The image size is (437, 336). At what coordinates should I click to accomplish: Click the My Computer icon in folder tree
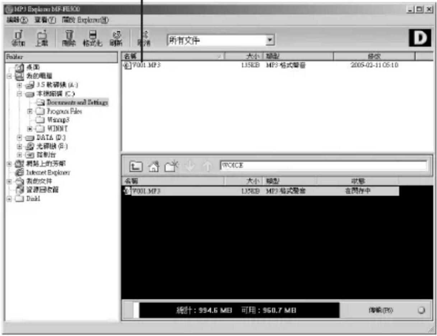point(19,76)
